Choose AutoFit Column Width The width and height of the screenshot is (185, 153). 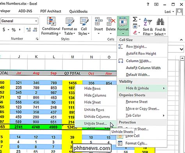[x=143, y=68]
